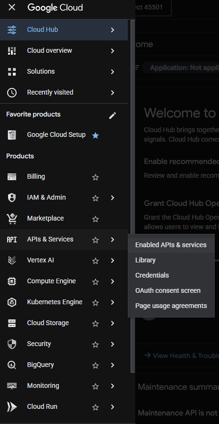Open the Billing product label

[36, 176]
